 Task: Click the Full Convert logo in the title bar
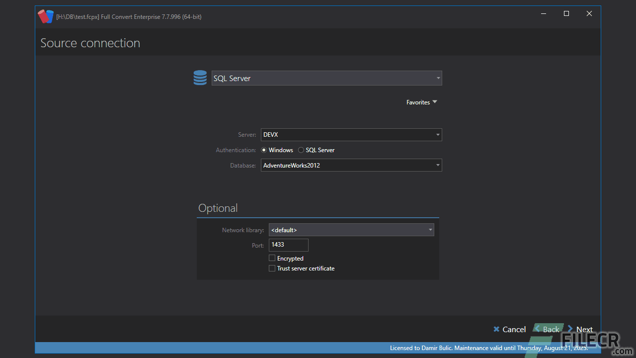coord(45,16)
